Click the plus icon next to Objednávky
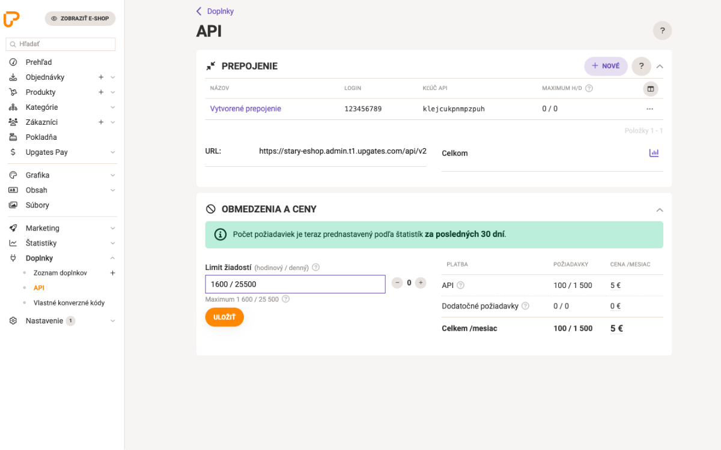Screen dimensions: 721x450 coord(101,77)
